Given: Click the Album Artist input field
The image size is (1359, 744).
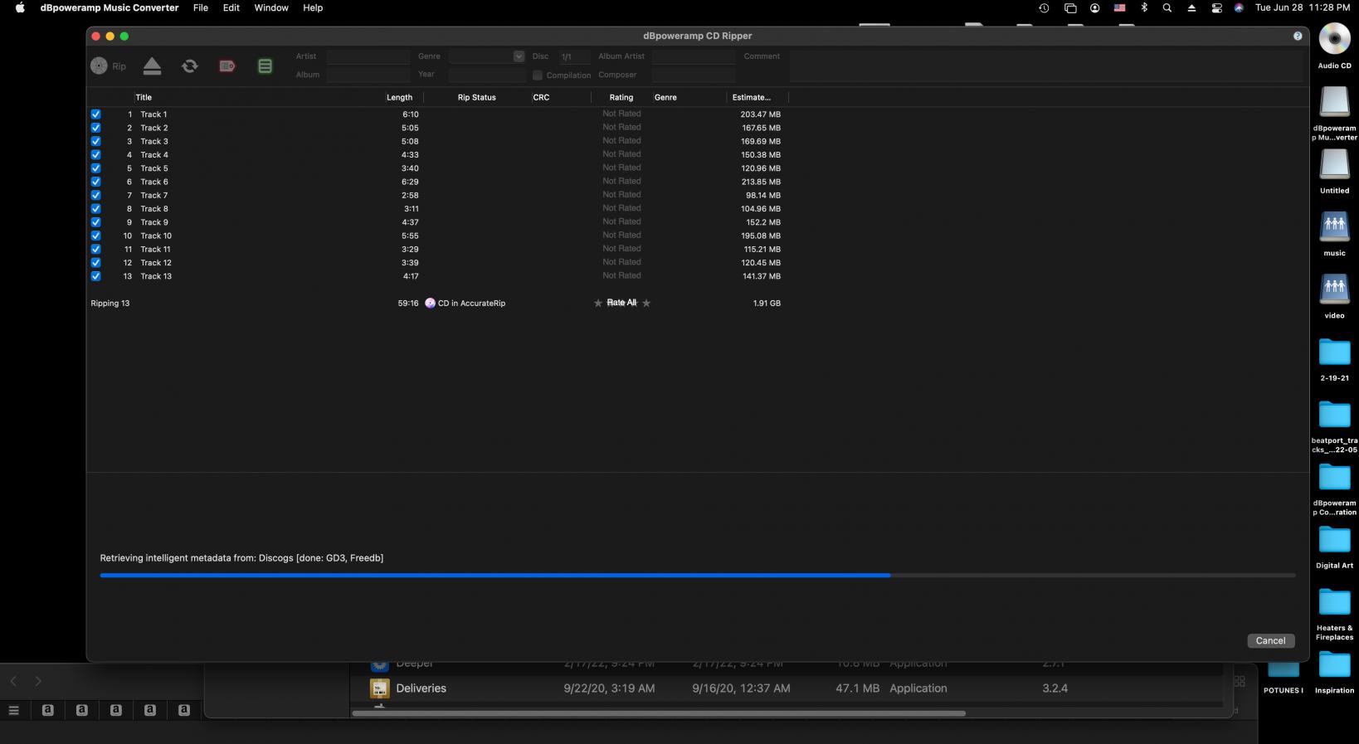Looking at the screenshot, I should 694,56.
